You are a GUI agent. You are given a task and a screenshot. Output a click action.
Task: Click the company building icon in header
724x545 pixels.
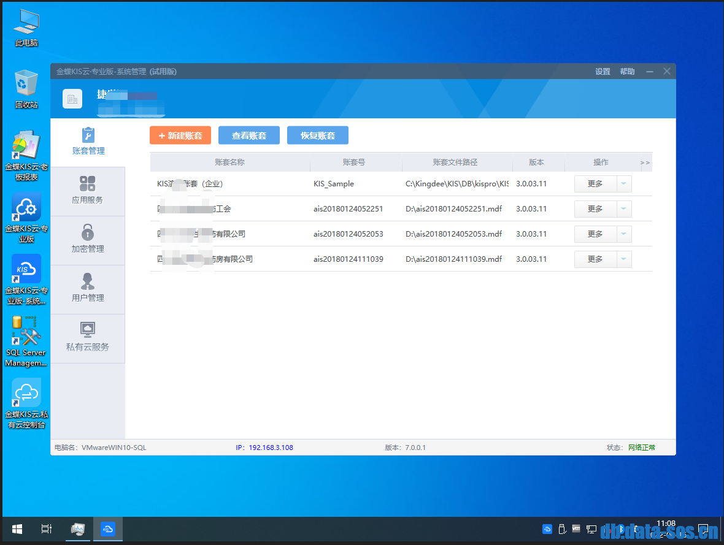[72, 99]
